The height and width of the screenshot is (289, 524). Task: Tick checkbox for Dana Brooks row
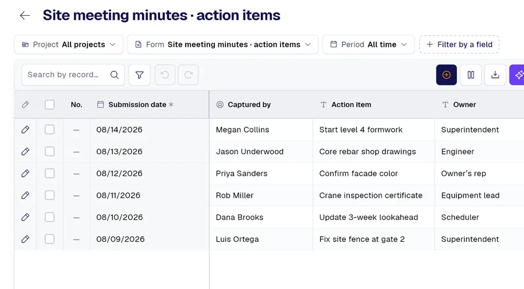49,217
